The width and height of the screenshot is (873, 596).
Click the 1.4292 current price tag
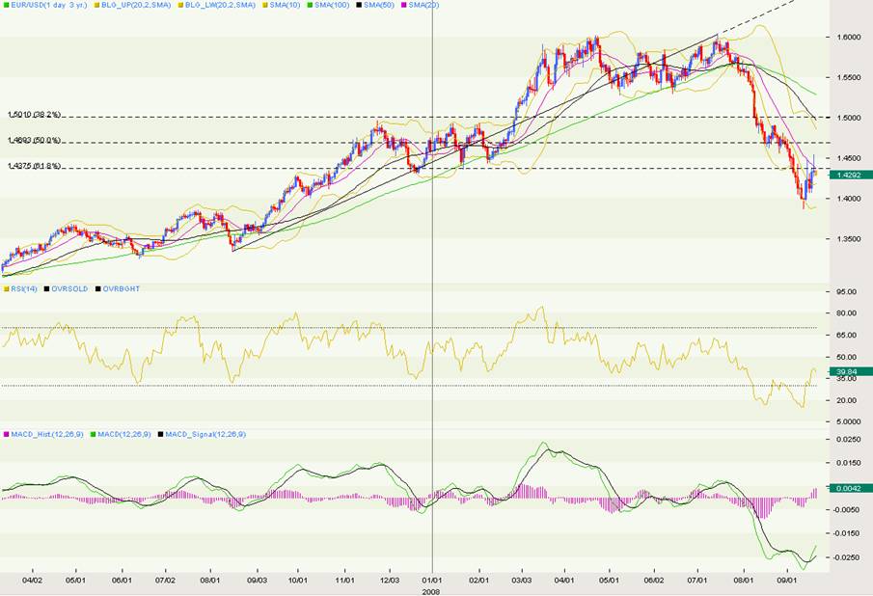tap(854, 175)
